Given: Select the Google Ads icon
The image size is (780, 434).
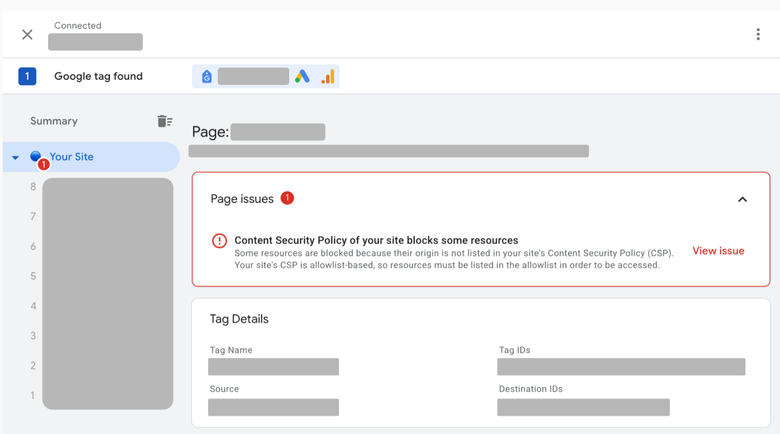Looking at the screenshot, I should tap(302, 76).
